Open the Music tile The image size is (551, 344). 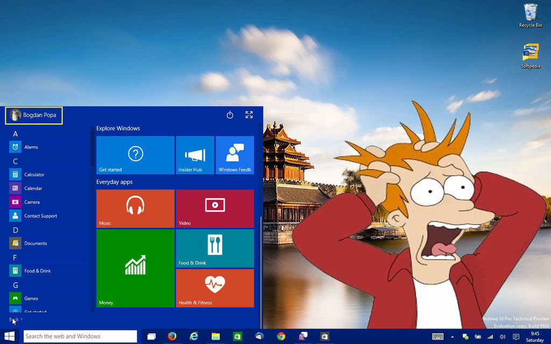coord(135,209)
